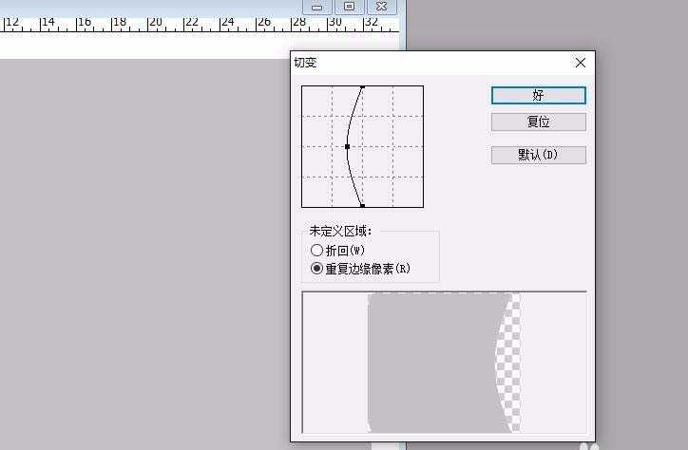Click the 默认(D) defaults button
688x450 pixels.
539,155
